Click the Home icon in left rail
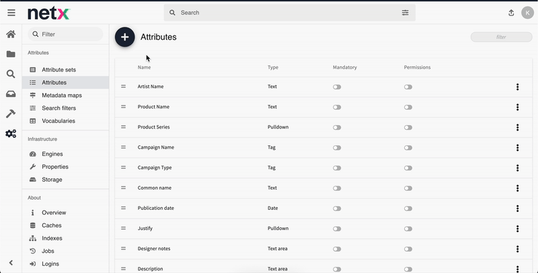 click(x=11, y=34)
